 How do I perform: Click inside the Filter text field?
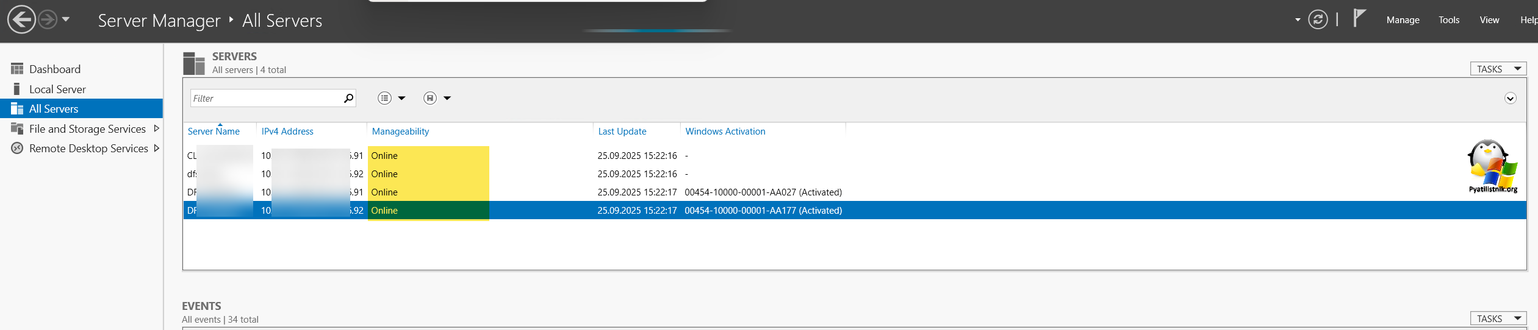[x=267, y=98]
